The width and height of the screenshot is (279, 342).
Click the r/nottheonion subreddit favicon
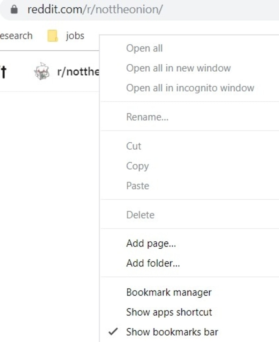42,71
